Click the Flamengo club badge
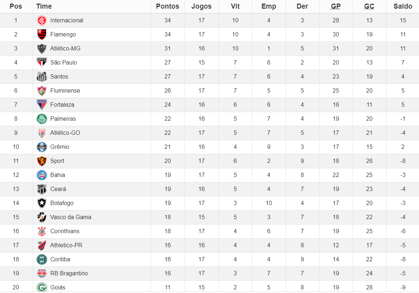The height and width of the screenshot is (293, 419). [x=42, y=35]
